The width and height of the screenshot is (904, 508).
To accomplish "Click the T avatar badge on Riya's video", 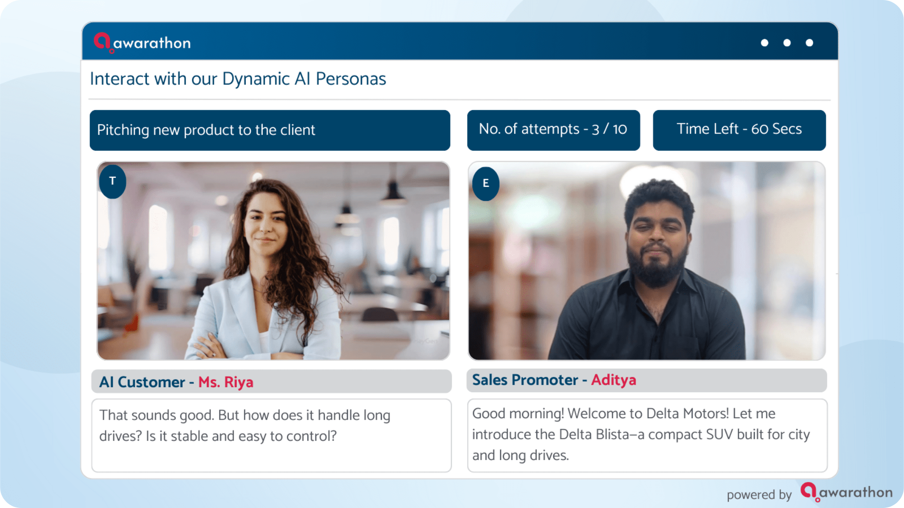I will [113, 181].
